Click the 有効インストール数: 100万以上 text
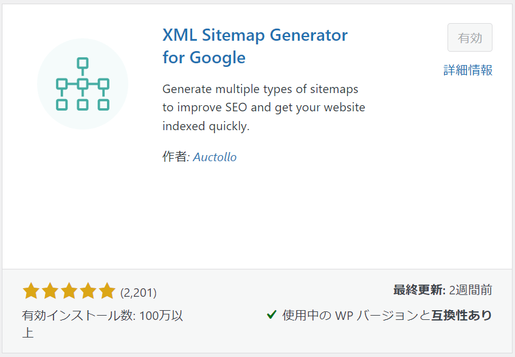 tap(103, 324)
